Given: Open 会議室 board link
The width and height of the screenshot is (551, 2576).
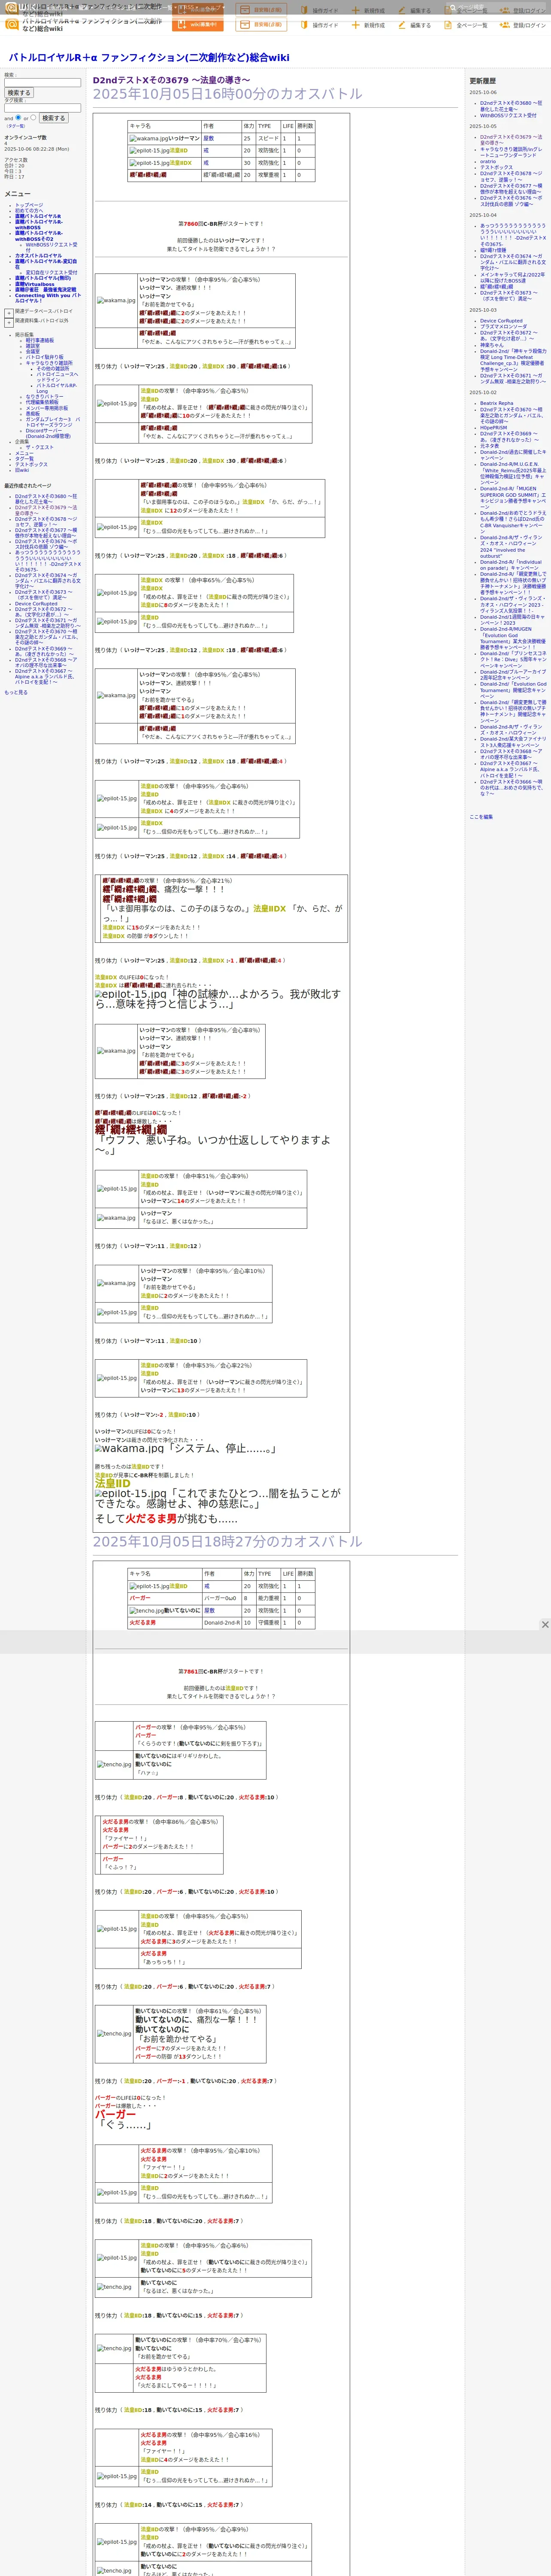Looking at the screenshot, I should [x=33, y=352].
